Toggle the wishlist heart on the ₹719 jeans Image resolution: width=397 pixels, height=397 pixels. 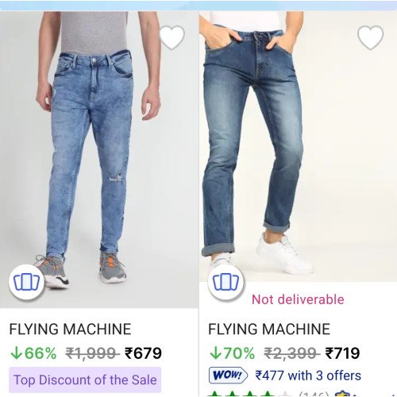tap(370, 37)
